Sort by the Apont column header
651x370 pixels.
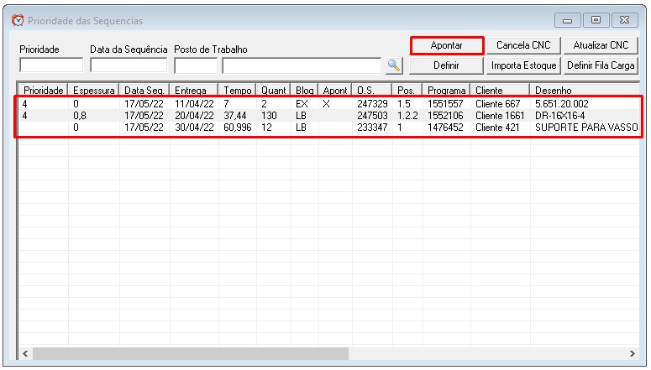pos(335,90)
